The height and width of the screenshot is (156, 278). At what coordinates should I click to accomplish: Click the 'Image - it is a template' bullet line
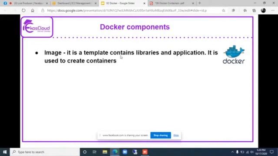pyautogui.click(x=131, y=52)
